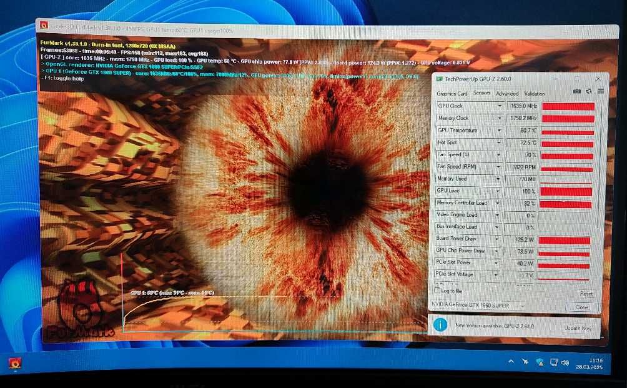Click the airplane mode tray icon
This screenshot has height=388, width=627.
pyautogui.click(x=525, y=362)
